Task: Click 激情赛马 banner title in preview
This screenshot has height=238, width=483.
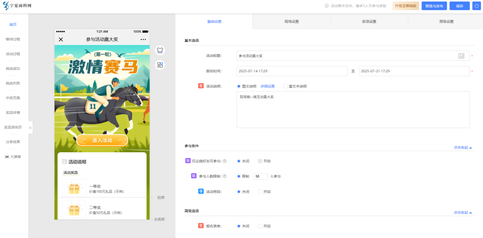Action: point(102,67)
